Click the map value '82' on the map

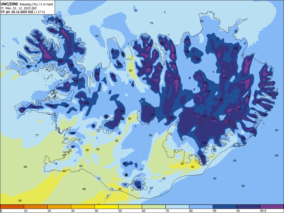97,36
